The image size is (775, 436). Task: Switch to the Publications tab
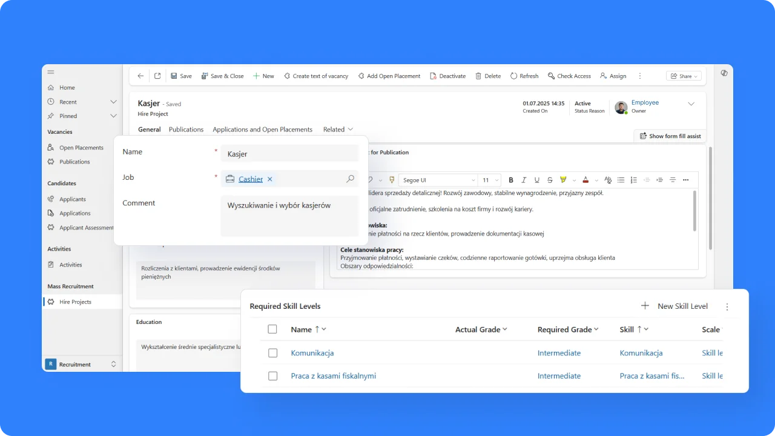[x=186, y=130]
